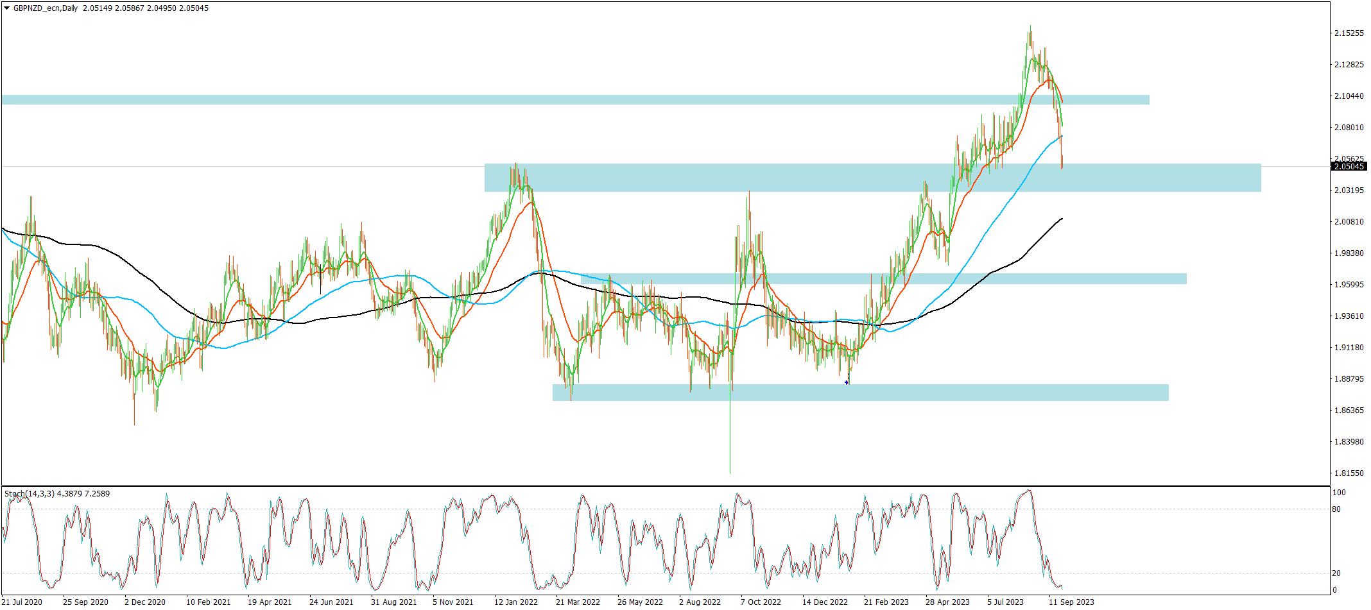Click the 7 Oct 2022 date label
Screen dimensions: 1371x610
[761, 602]
